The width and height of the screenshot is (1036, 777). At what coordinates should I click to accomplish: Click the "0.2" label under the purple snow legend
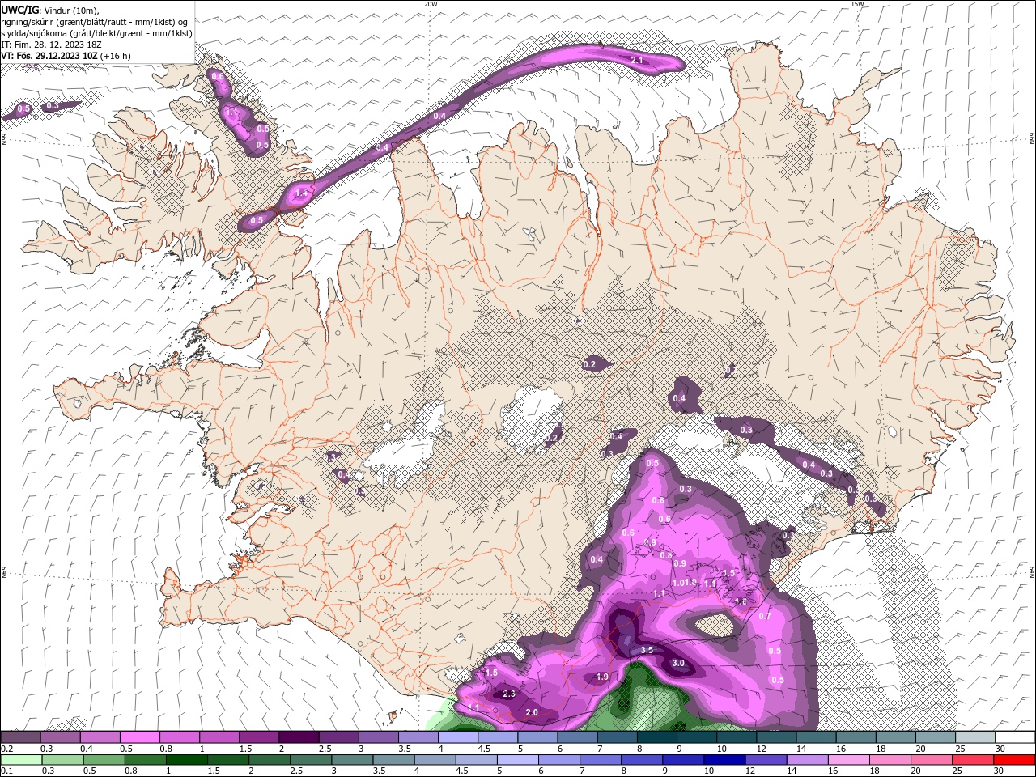(7, 749)
